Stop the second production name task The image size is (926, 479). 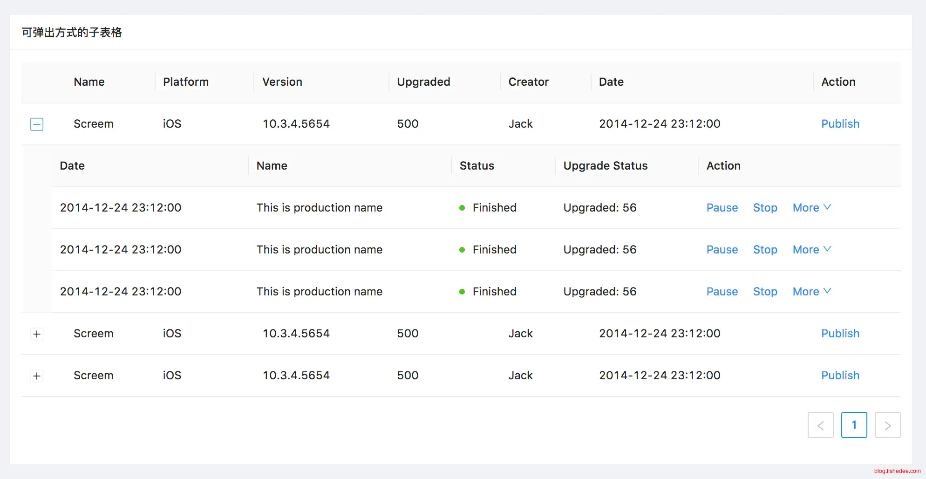[765, 250]
